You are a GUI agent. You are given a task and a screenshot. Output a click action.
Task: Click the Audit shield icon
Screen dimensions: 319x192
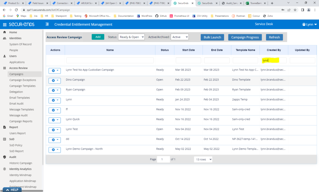(4, 157)
